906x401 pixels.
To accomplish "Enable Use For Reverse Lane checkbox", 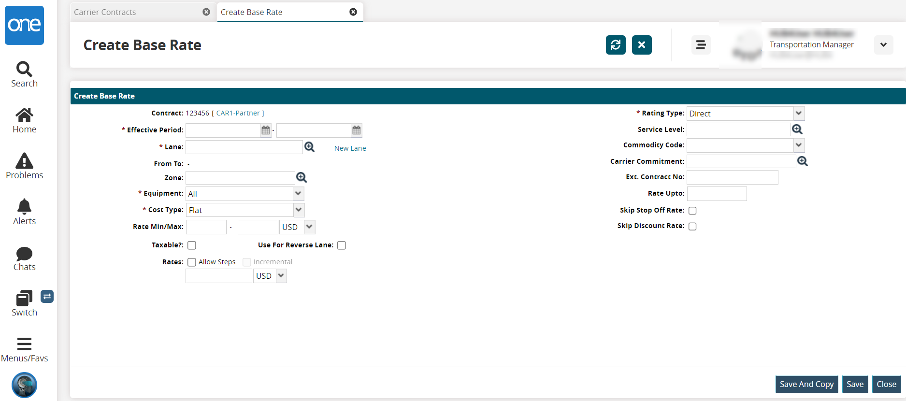I will tap(342, 245).
